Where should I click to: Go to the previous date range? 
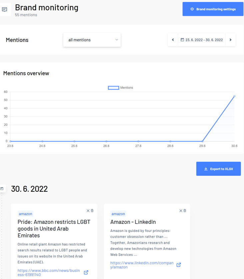coord(173,40)
